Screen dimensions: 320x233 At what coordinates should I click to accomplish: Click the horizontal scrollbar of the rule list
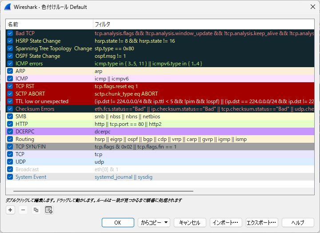[x=103, y=191]
